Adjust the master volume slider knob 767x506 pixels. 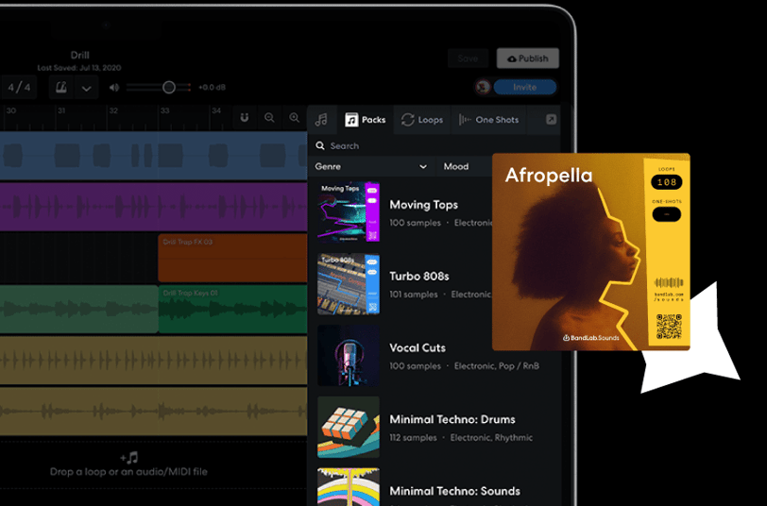169,88
